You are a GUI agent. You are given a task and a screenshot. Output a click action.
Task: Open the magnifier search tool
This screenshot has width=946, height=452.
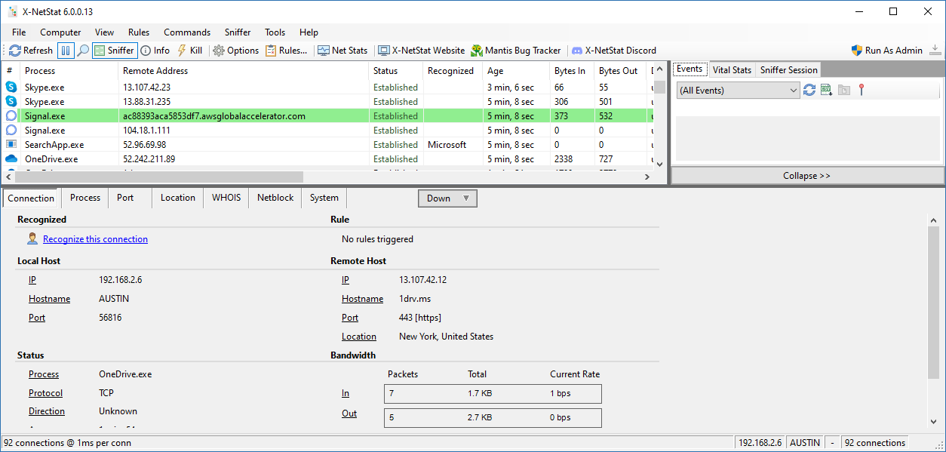[83, 51]
